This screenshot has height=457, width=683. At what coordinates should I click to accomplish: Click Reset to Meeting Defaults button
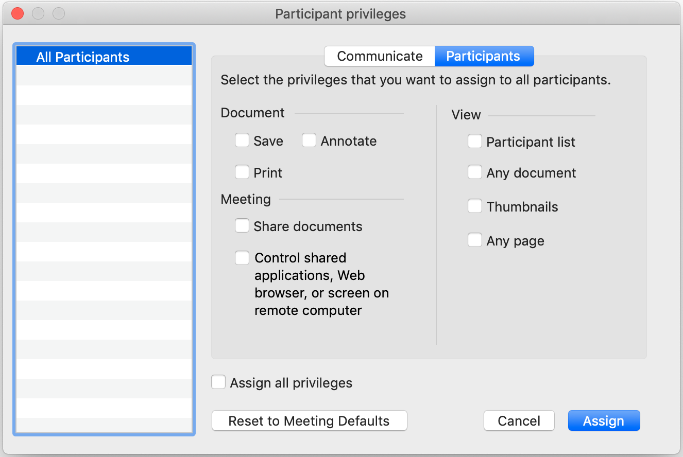point(309,420)
